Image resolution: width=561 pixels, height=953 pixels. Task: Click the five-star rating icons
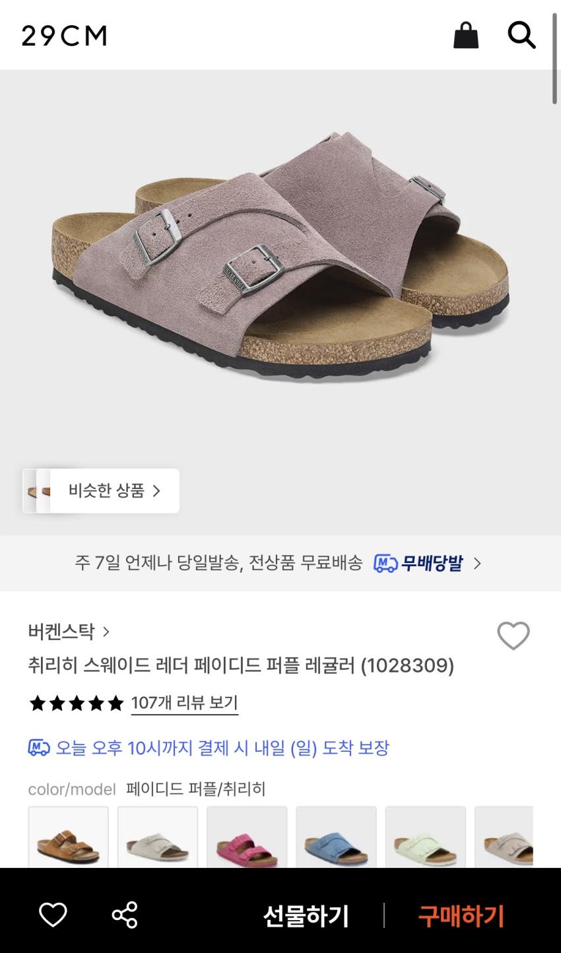pyautogui.click(x=77, y=704)
